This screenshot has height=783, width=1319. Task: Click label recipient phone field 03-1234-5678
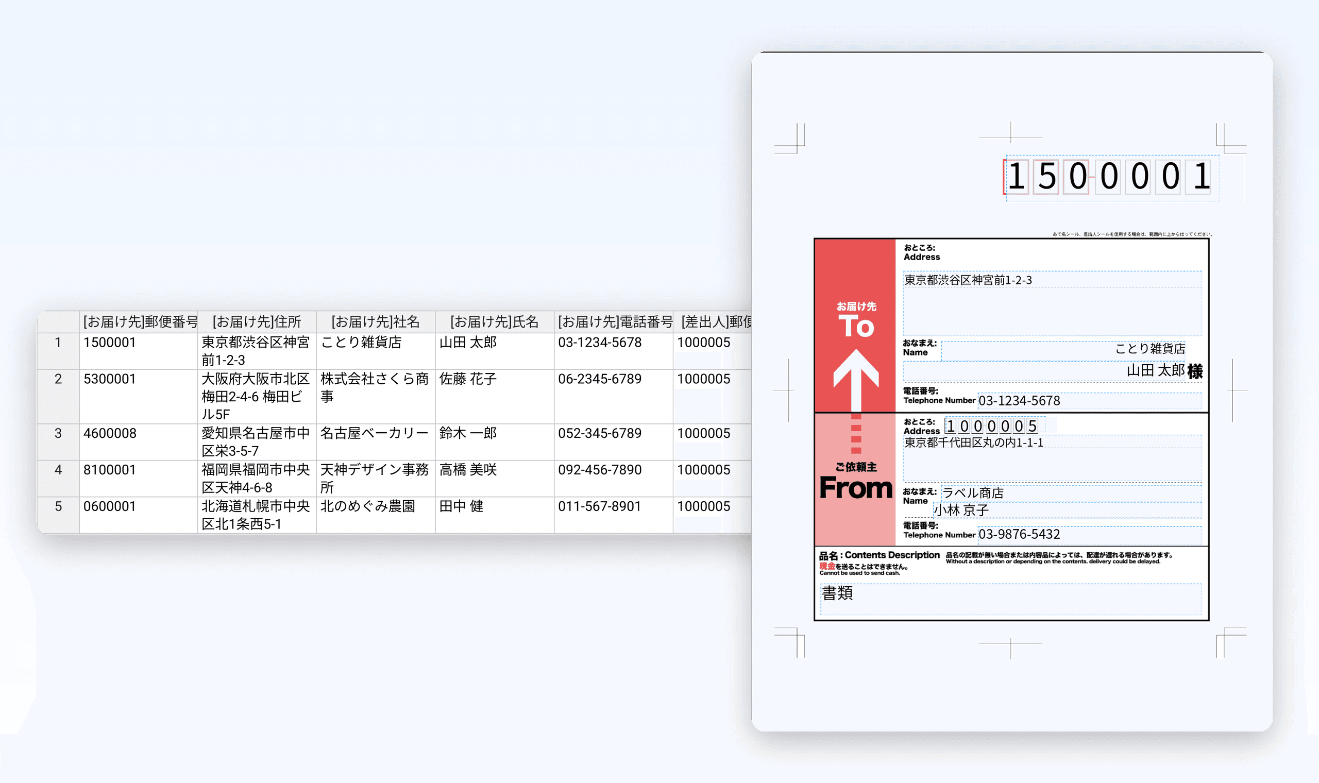(x=1090, y=401)
